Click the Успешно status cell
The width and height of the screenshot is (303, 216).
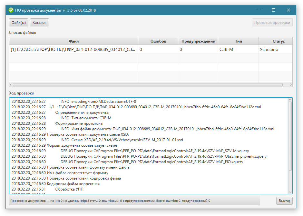pos(276,49)
